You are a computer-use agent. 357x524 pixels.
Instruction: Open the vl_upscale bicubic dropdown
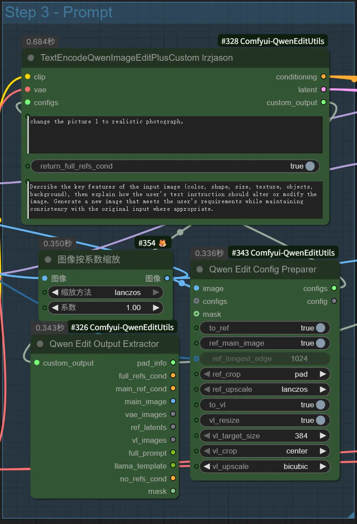pos(264,466)
